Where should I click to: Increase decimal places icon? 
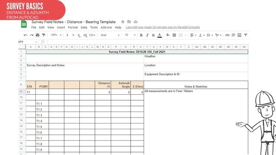pos(85,35)
